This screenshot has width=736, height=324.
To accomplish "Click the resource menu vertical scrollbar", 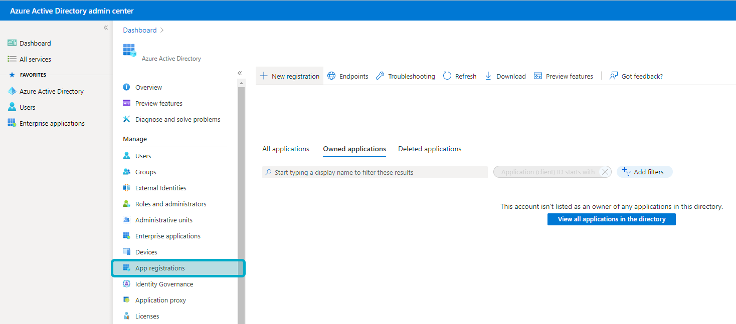I will click(241, 205).
